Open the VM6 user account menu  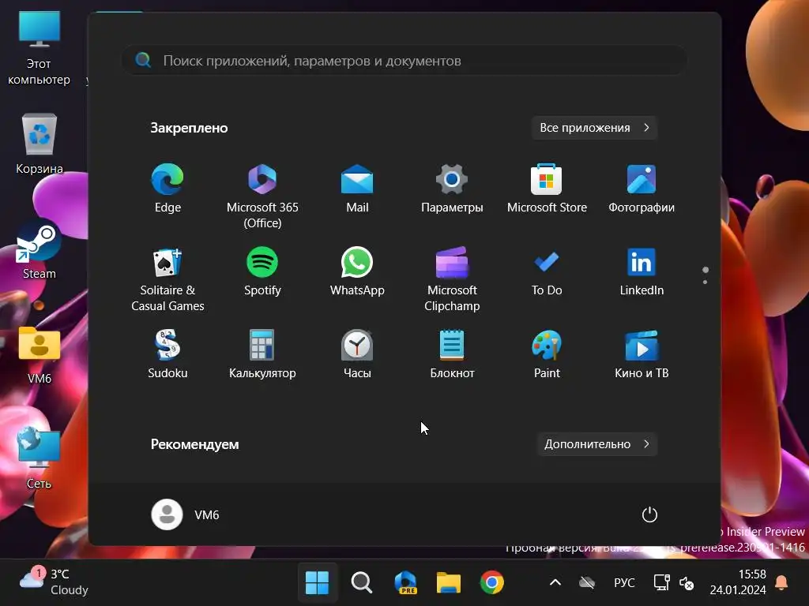click(x=186, y=514)
